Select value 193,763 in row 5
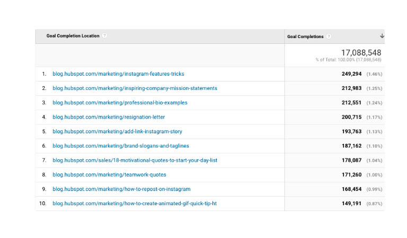Screen dimensions: 407x238 click(351, 132)
